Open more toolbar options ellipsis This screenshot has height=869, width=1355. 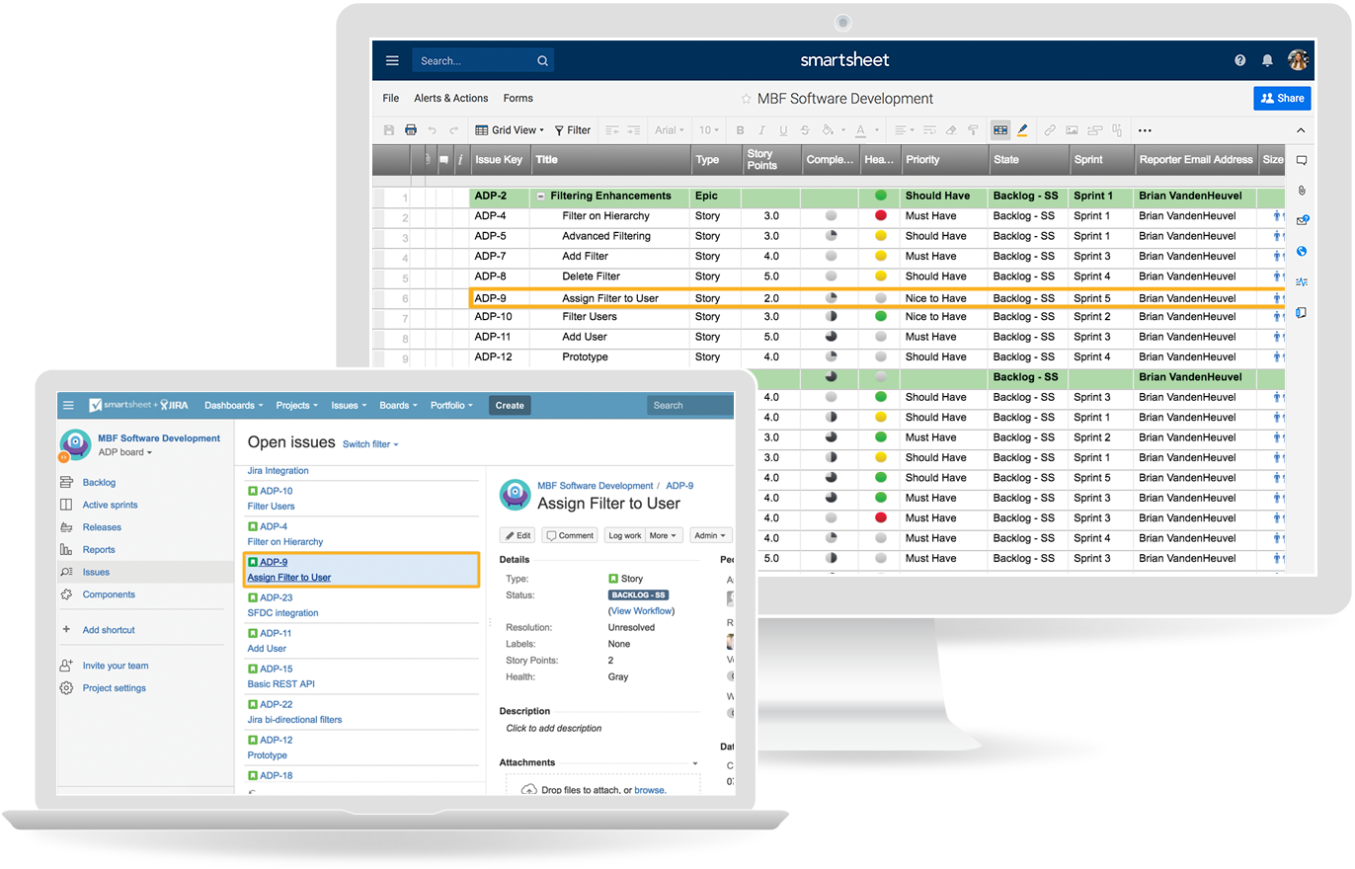(x=1145, y=129)
